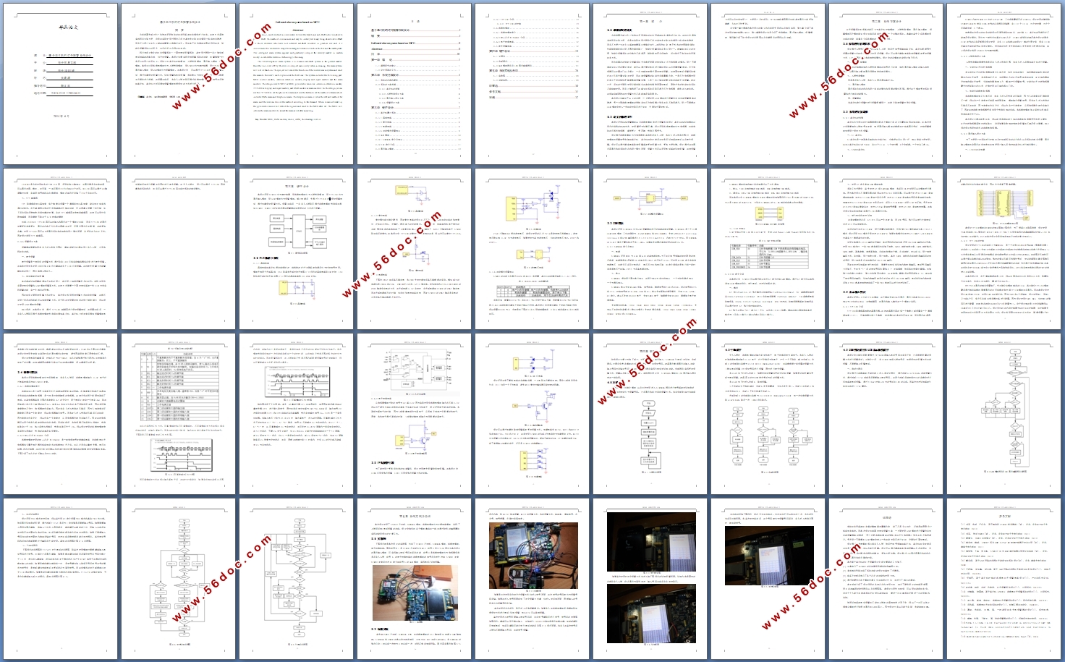Select the page with a wired hardware photo on top
The width and height of the screenshot is (1065, 662).
coord(532,579)
